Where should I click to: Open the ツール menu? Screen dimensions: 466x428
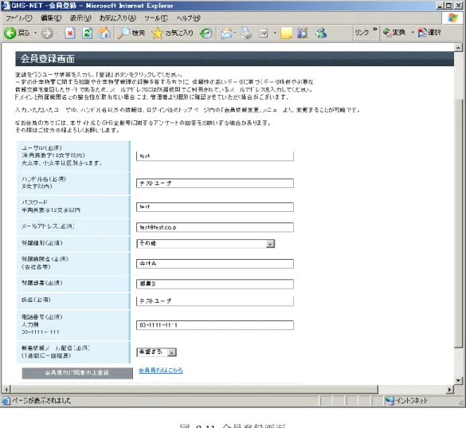(x=155, y=18)
